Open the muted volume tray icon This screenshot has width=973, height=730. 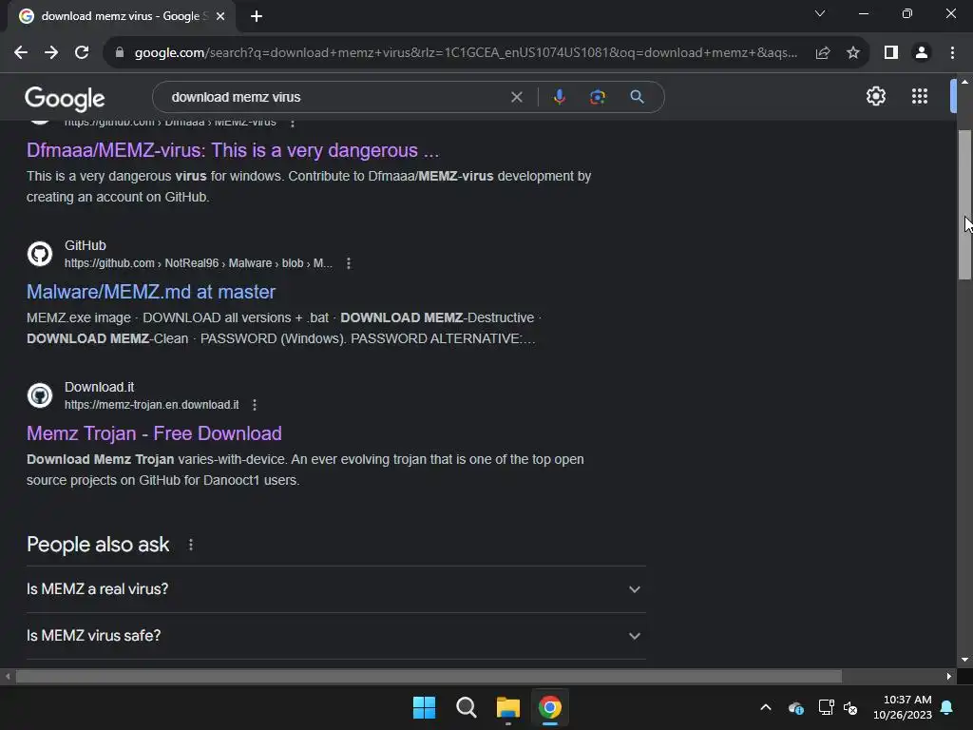[850, 707]
